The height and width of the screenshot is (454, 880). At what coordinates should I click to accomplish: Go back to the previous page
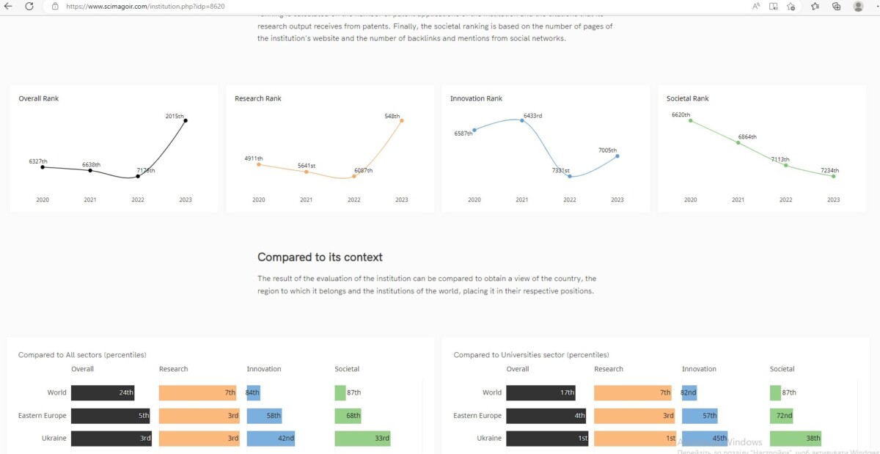9,6
